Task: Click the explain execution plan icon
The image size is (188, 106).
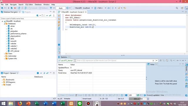Action: pos(59,25)
